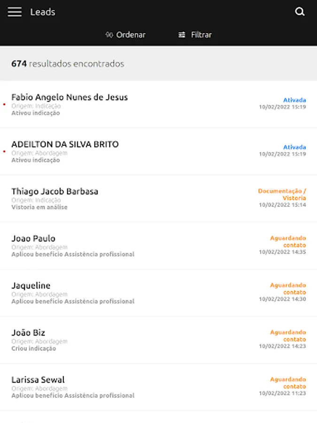Select the Jaqueline lead row

tap(159, 293)
